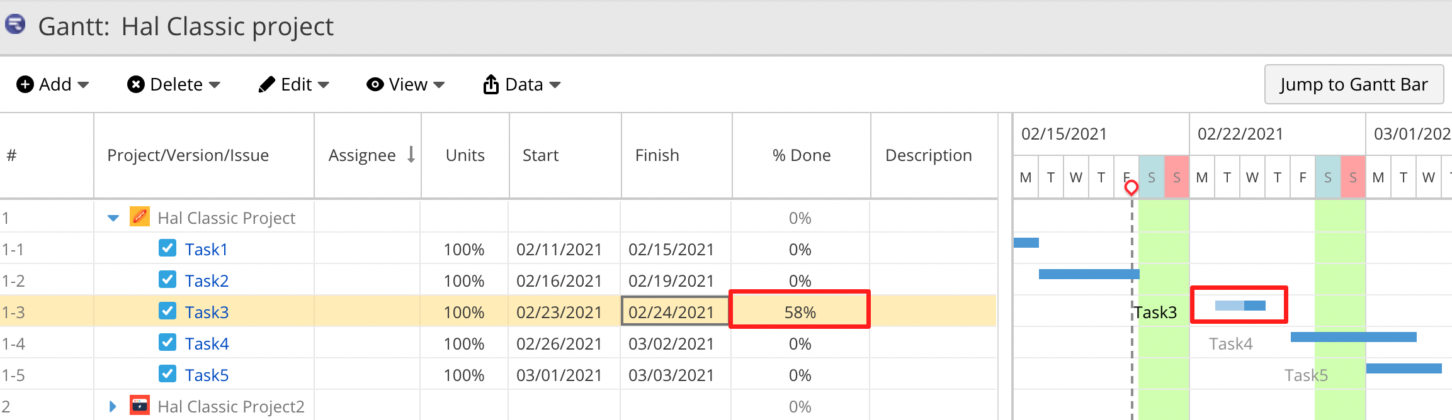Viewport: 1452px width, 420px height.
Task: Click the Data export icon
Action: tap(492, 84)
